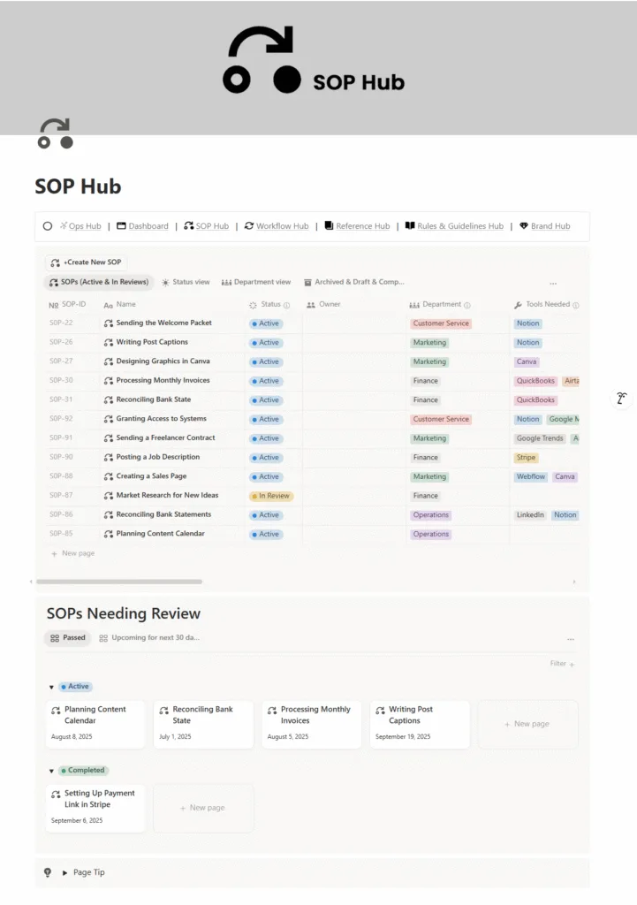Collapse the Active group in SOPs Needing Review
This screenshot has height=905, width=637.
coord(51,687)
